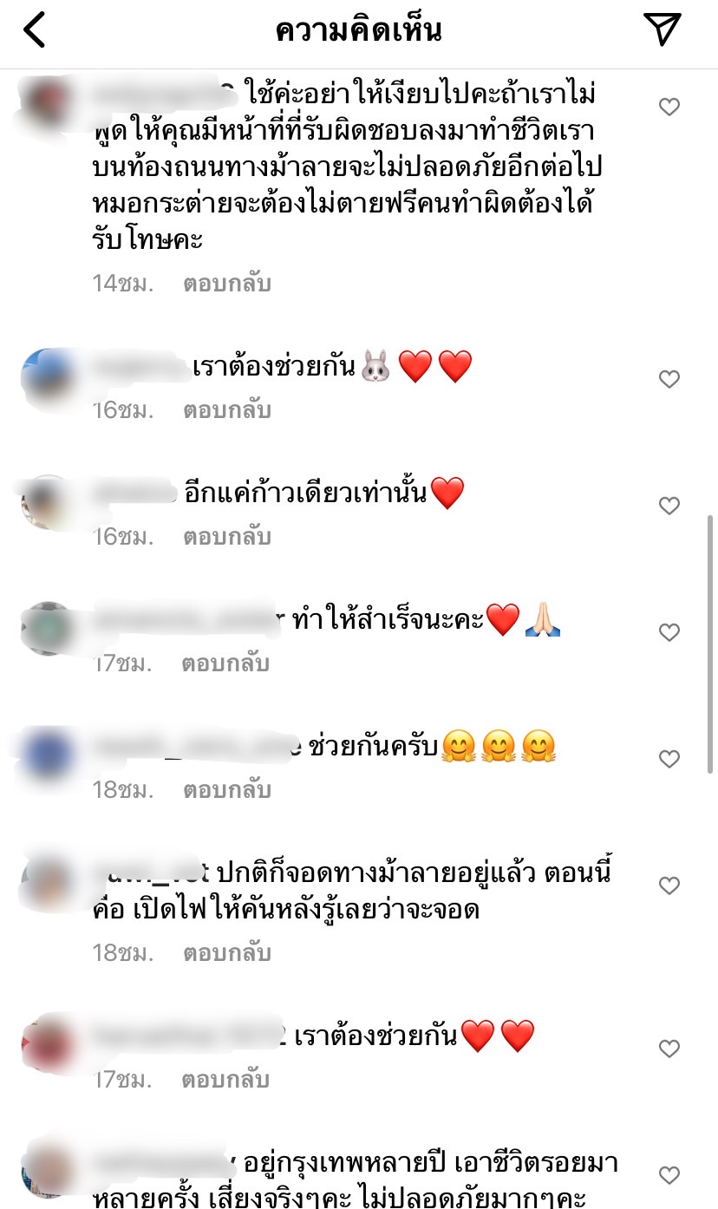The image size is (718, 1209).
Task: Heart the 'ช่วยกันครับ' hugging emoji comment
Action: point(669,759)
